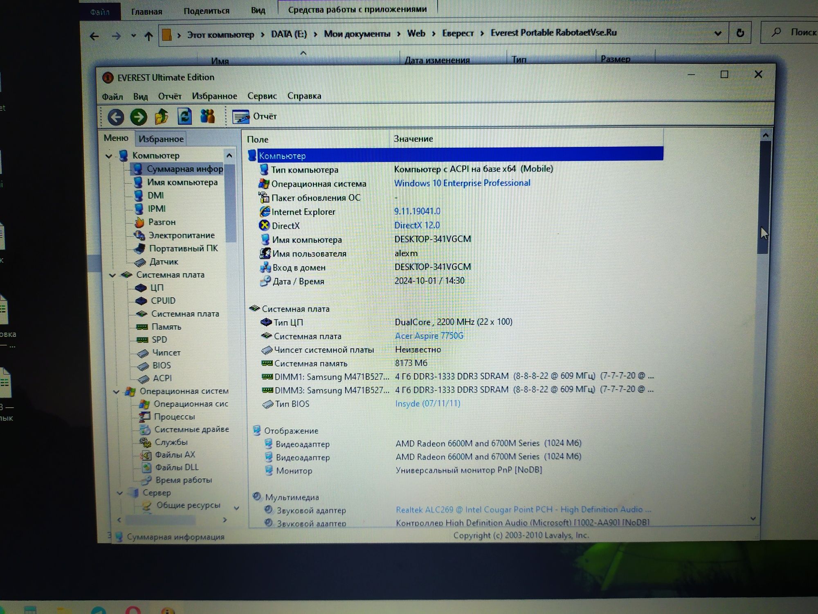
Task: Collapse the Сервер tree node
Action: click(120, 493)
